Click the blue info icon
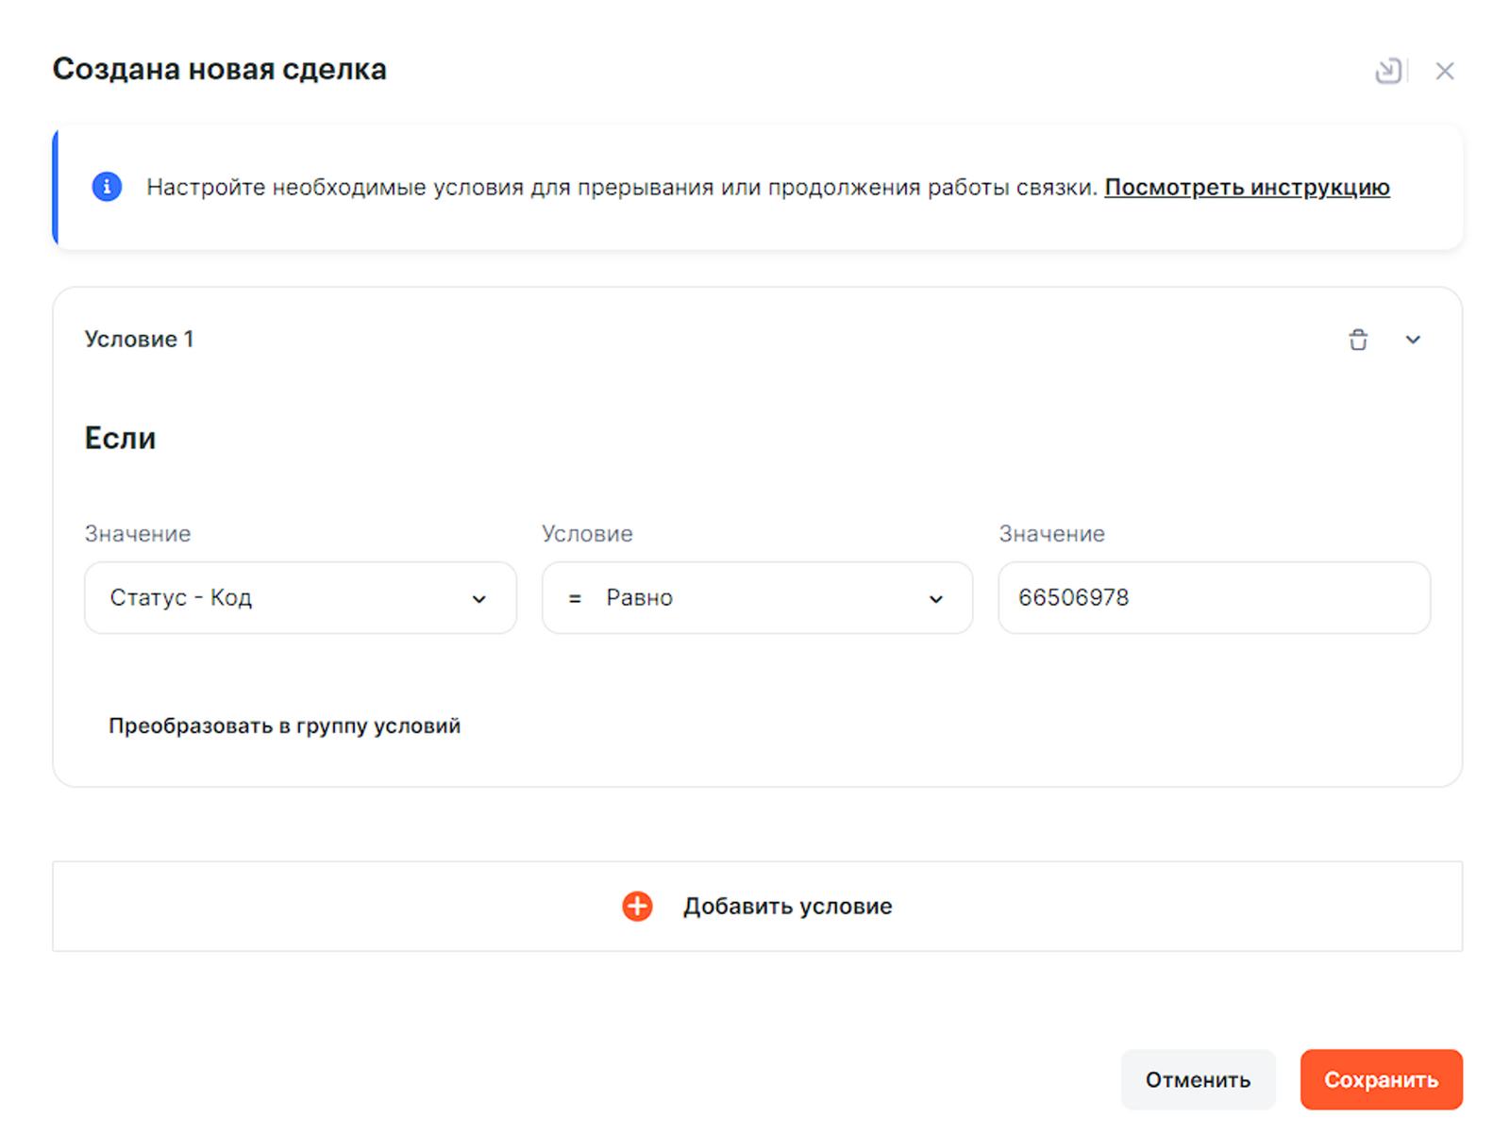Screen dimensions: 1510x1134 [x=107, y=187]
